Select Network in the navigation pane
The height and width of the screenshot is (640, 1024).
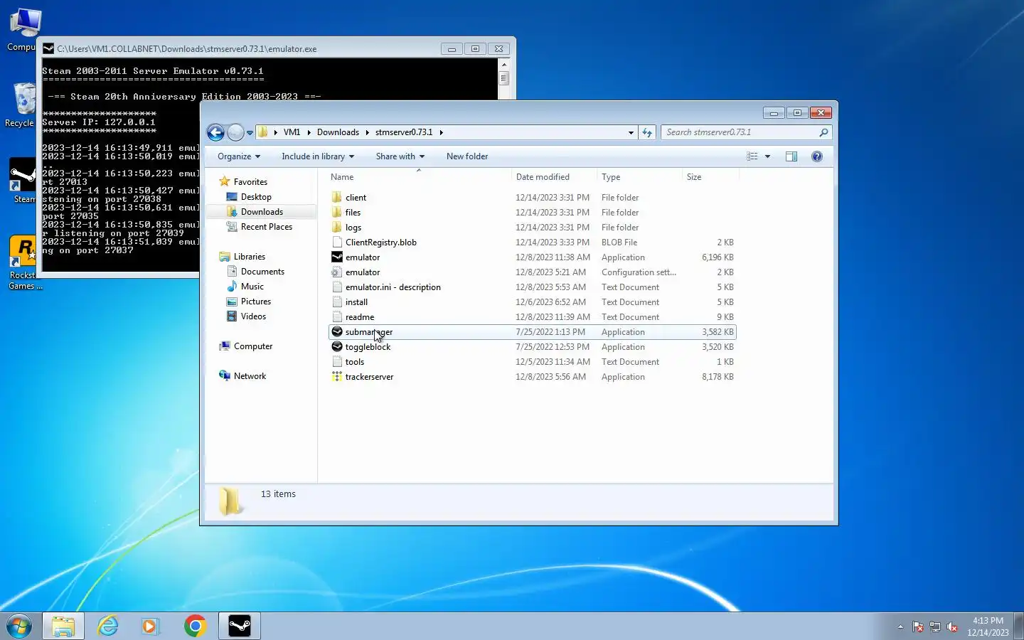(250, 376)
